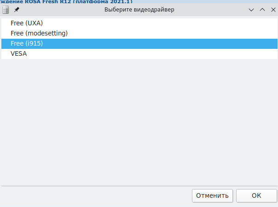Viewport: 278px width, 207px height.
Task: Maximize the dialog with the up chevron
Action: [x=262, y=10]
